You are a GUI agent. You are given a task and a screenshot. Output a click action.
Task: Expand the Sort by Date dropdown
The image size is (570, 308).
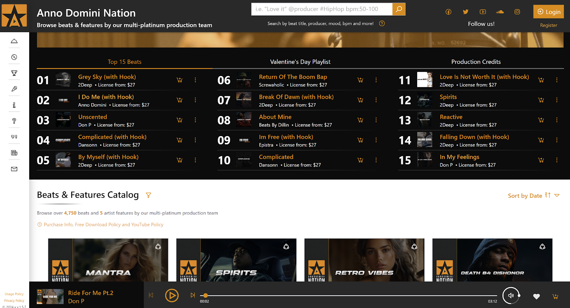557,195
